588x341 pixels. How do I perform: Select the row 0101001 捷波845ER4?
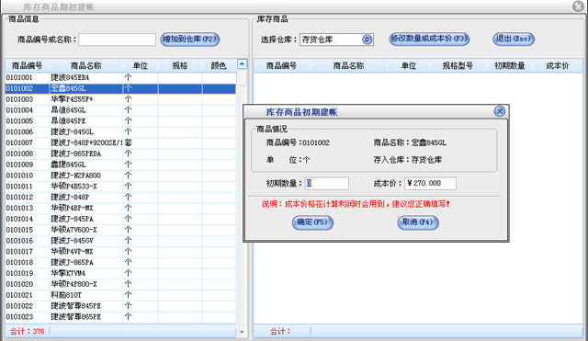coord(120,77)
